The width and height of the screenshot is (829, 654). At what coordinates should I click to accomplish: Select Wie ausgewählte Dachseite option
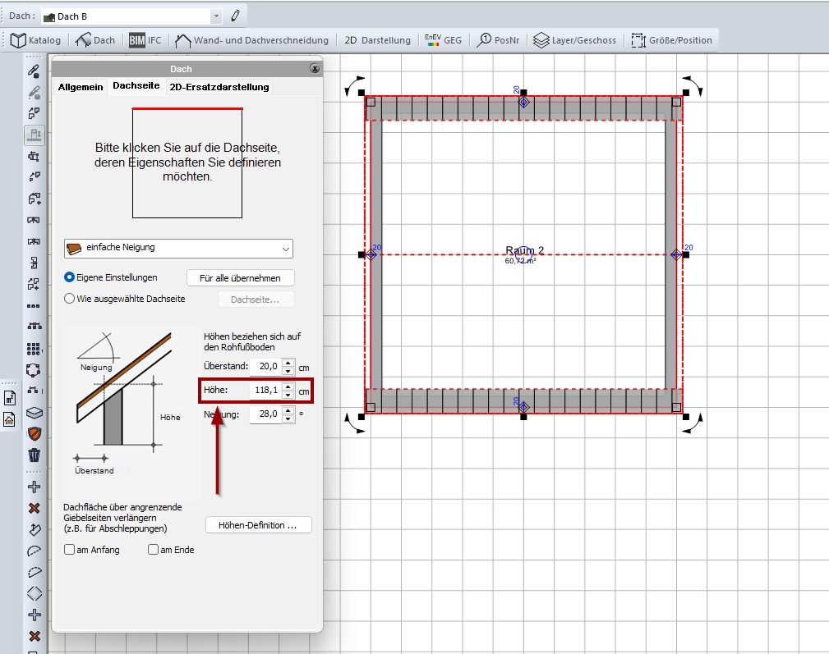[x=70, y=300]
